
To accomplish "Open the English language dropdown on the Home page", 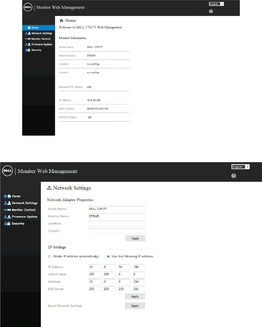I will (216, 4).
